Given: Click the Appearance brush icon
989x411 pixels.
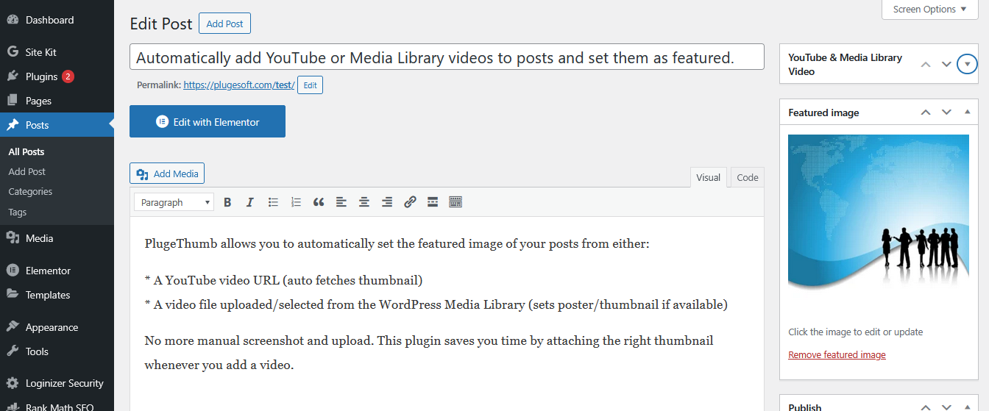Looking at the screenshot, I should click(x=13, y=327).
